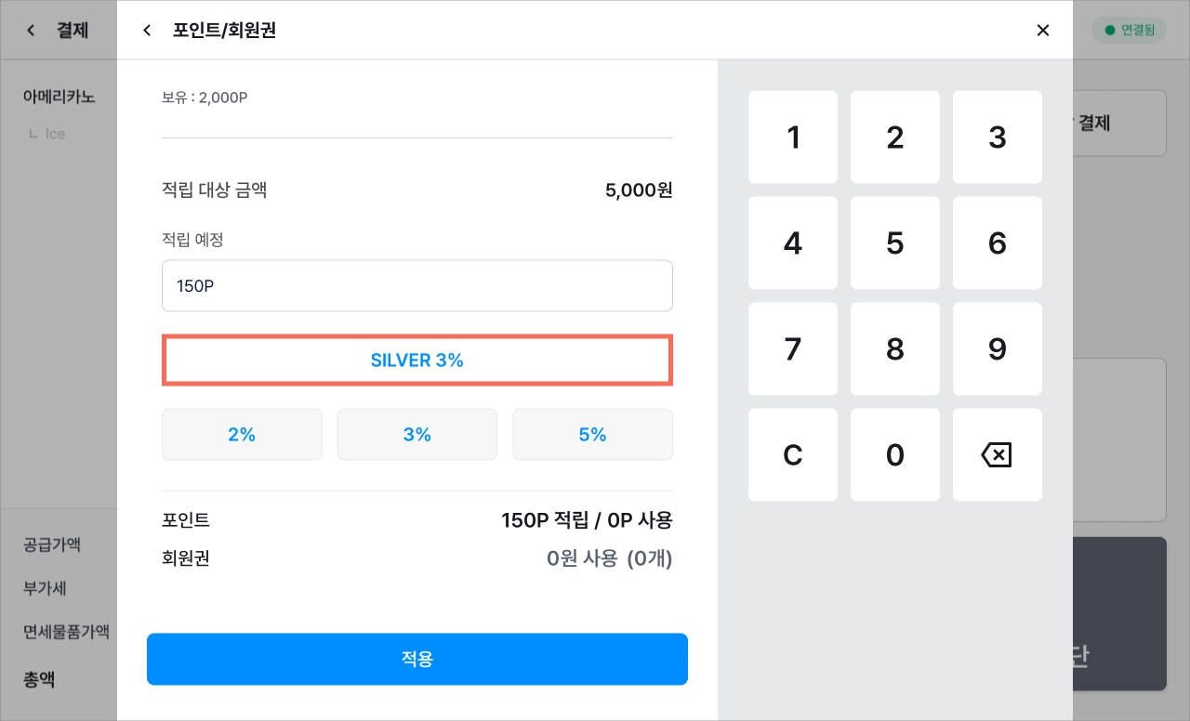Screen dimensions: 1190x721
Task: Tap keypad number 2
Action: click(x=895, y=138)
